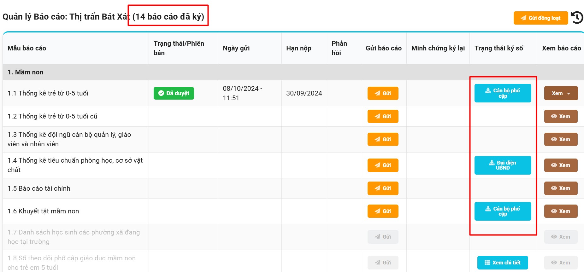Click the 'Gửi đồng loạt' bulk send button
The image size is (584, 272).
click(x=540, y=18)
